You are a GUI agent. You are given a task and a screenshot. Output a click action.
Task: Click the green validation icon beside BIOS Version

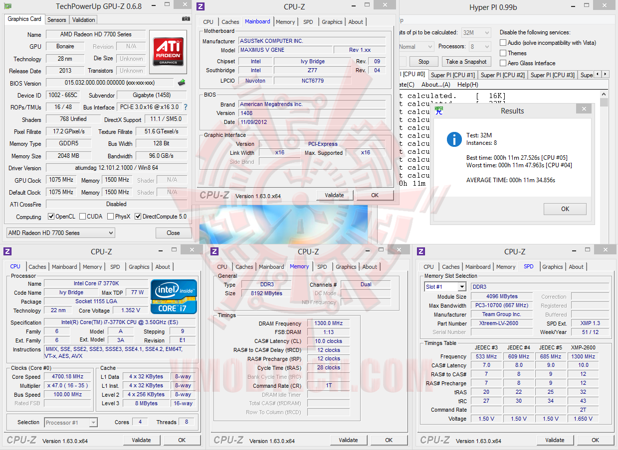[181, 82]
